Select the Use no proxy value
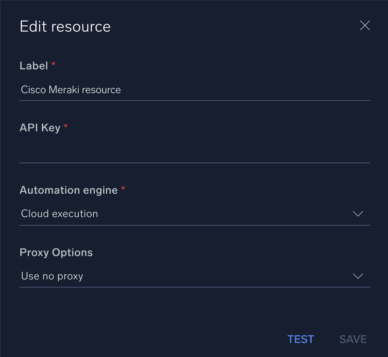This screenshot has height=357, width=388. coord(52,276)
